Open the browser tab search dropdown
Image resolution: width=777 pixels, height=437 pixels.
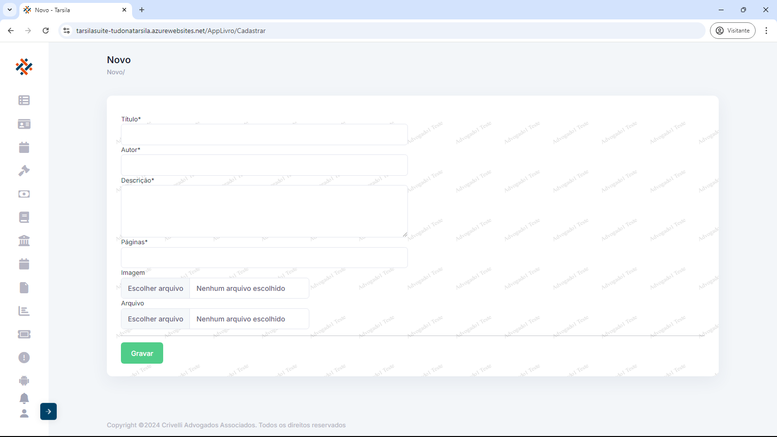10,10
